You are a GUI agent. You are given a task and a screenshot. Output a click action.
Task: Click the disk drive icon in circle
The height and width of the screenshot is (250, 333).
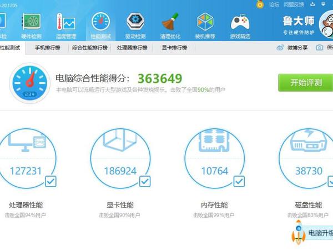point(309,141)
